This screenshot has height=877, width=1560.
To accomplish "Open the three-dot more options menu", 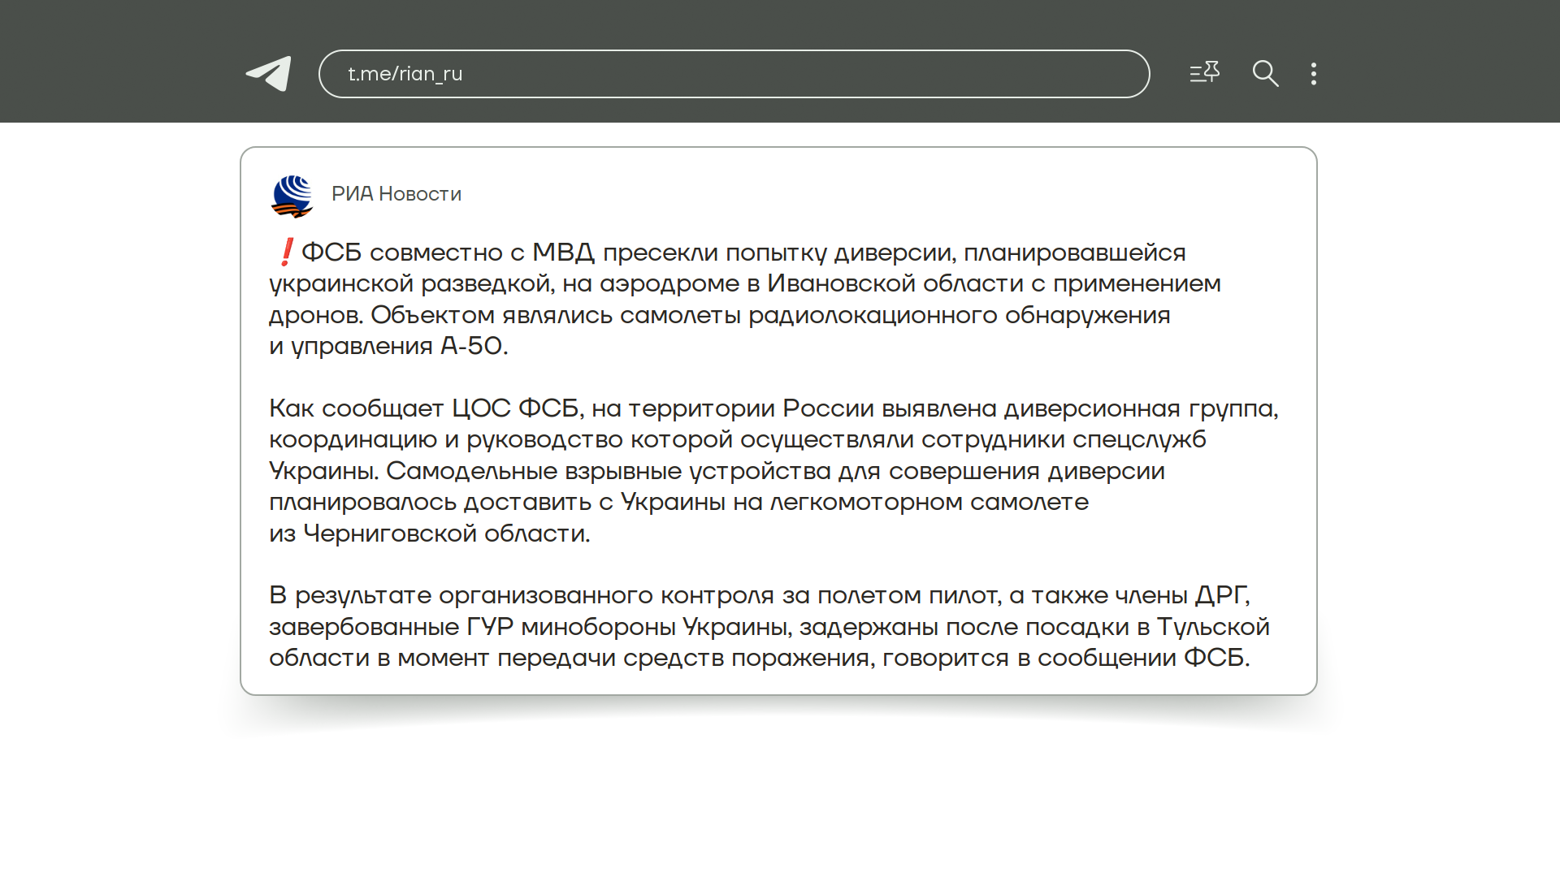I will click(x=1314, y=74).
